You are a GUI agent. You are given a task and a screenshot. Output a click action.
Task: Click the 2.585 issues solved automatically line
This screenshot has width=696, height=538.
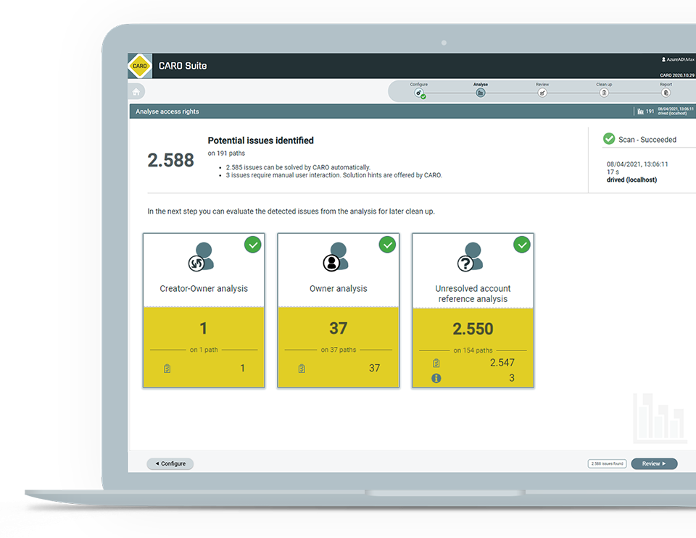298,167
